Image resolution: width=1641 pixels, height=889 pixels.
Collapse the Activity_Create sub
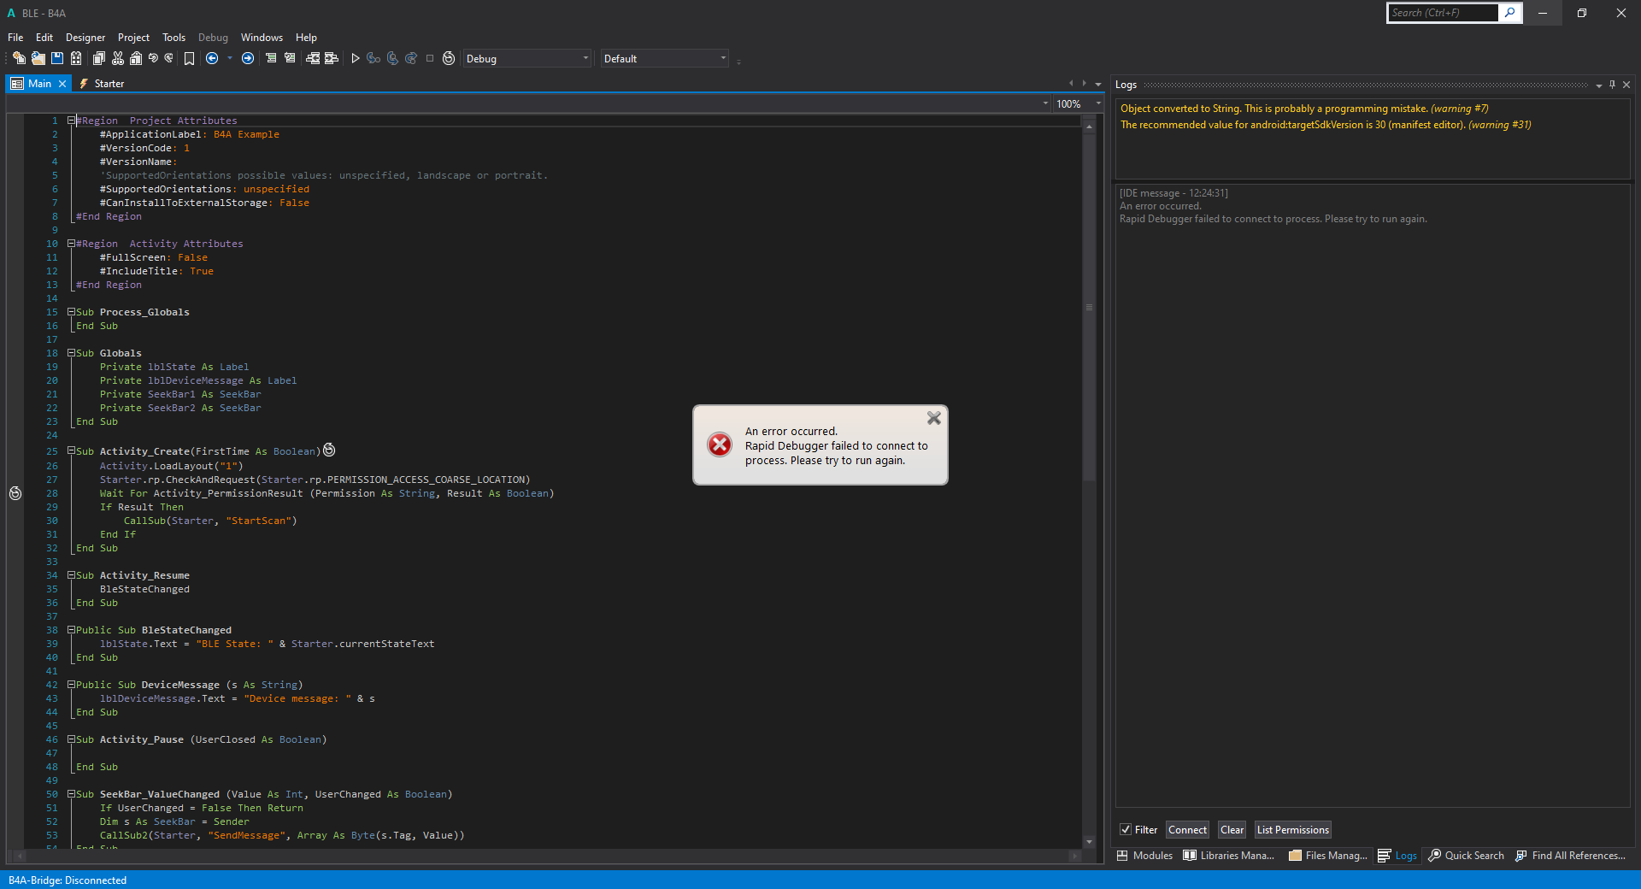[x=72, y=451]
